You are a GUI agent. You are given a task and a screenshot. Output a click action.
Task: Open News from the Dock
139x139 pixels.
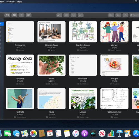pos(102,133)
